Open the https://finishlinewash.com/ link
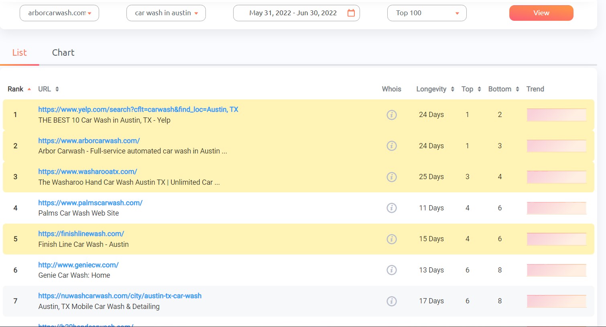This screenshot has width=606, height=327. coord(81,234)
